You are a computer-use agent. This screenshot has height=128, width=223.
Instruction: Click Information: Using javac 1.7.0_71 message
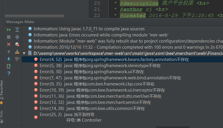point(89,29)
